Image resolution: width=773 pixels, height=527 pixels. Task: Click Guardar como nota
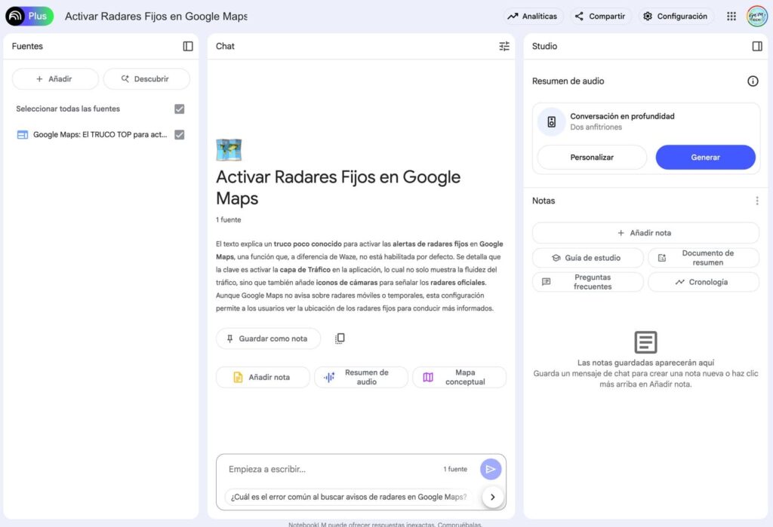tap(268, 339)
